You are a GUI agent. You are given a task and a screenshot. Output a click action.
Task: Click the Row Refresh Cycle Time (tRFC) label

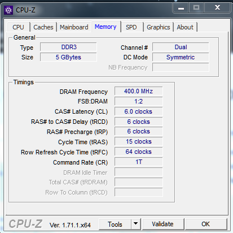pyautogui.click(x=64, y=152)
